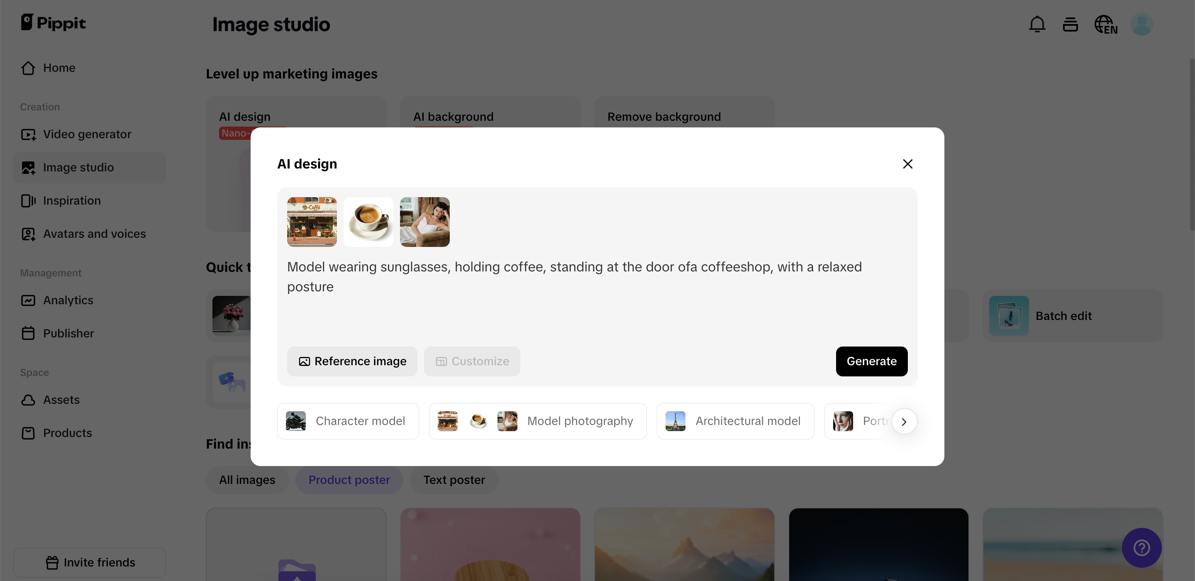The width and height of the screenshot is (1195, 581).
Task: Open the language selector showing EN
Action: 1106,24
